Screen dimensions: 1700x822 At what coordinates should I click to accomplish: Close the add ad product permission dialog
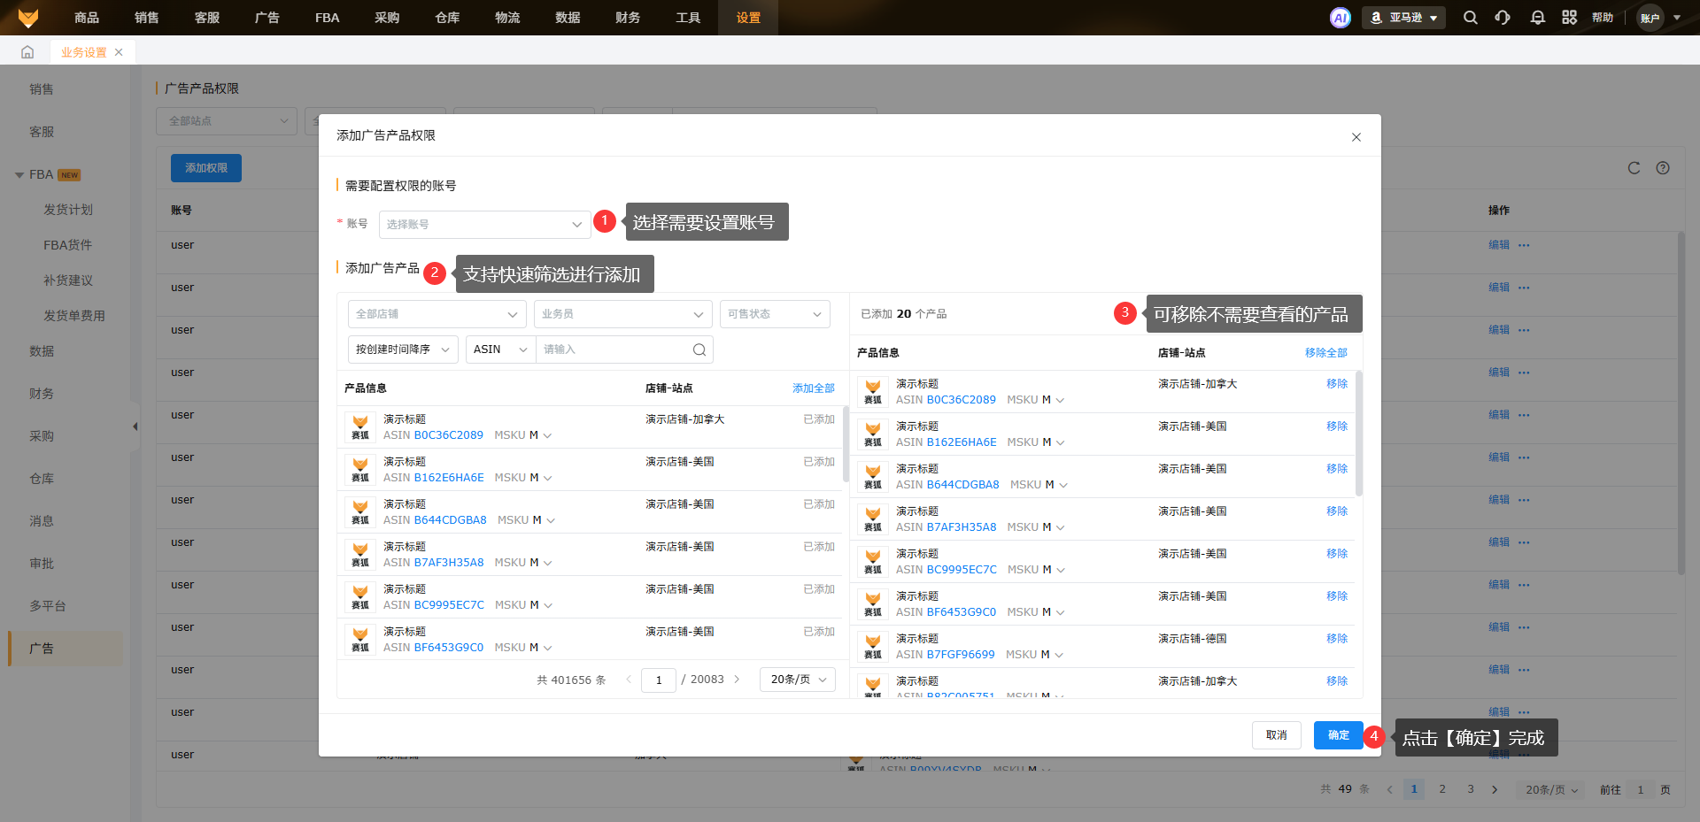pos(1356,137)
